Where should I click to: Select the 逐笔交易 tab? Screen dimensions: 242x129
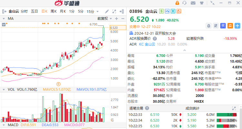tap(136, 108)
